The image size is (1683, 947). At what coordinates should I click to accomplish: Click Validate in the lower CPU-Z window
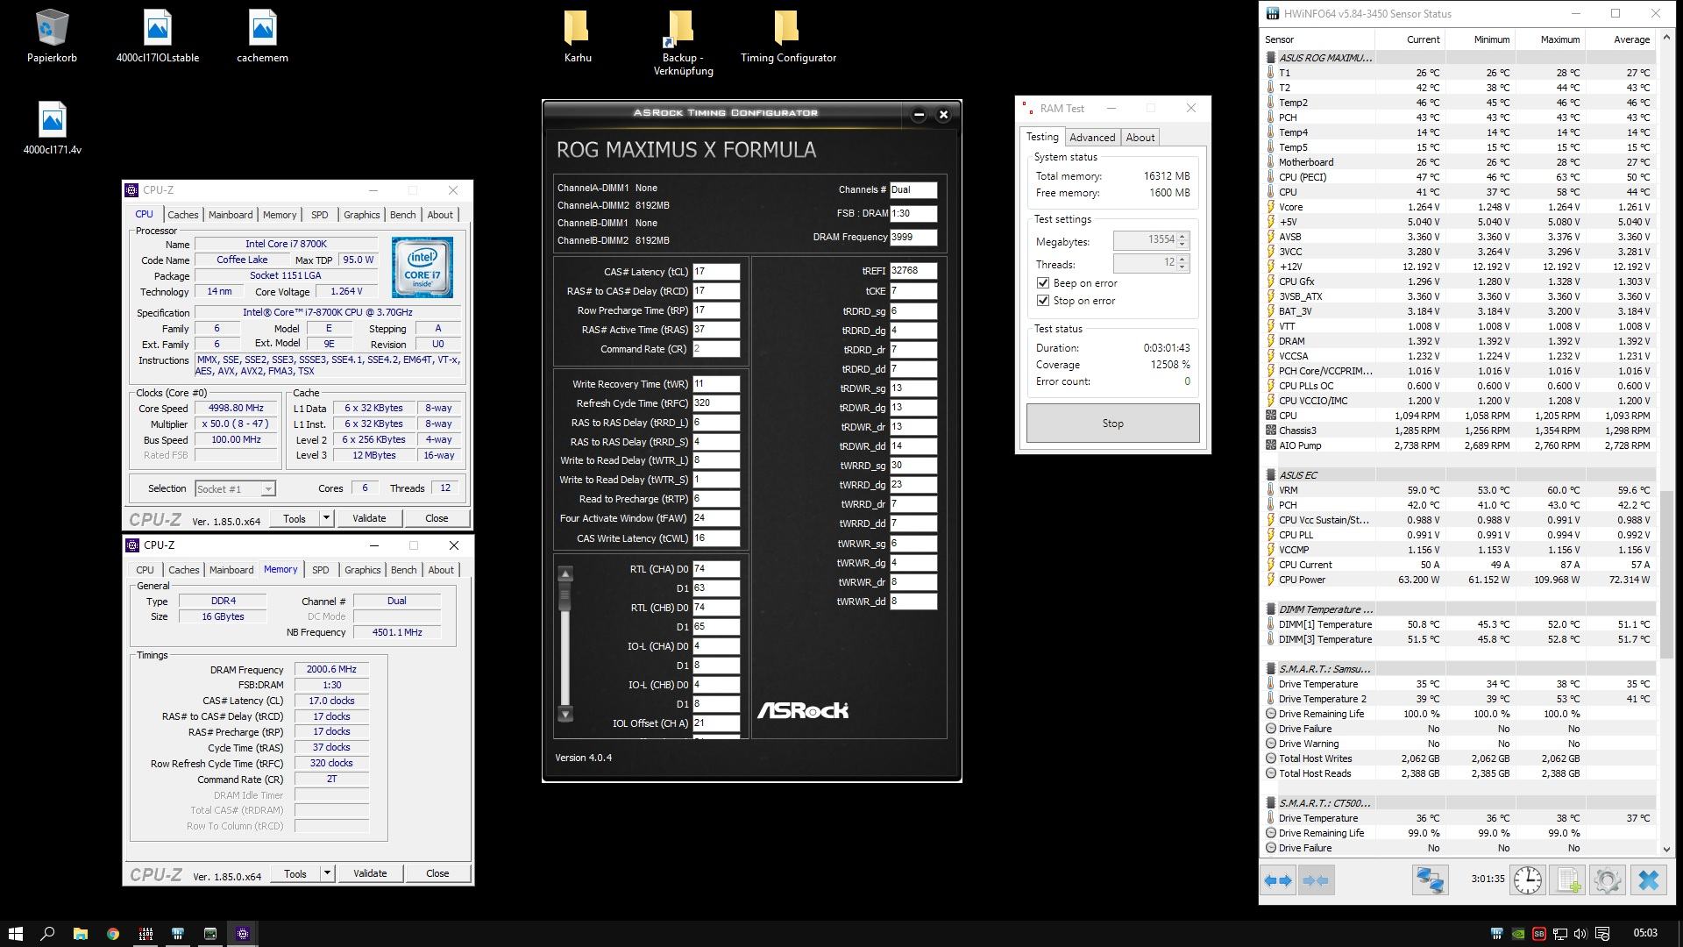369,873
